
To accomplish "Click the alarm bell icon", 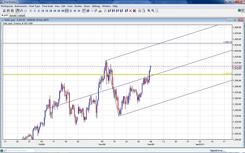I will click(105, 11).
